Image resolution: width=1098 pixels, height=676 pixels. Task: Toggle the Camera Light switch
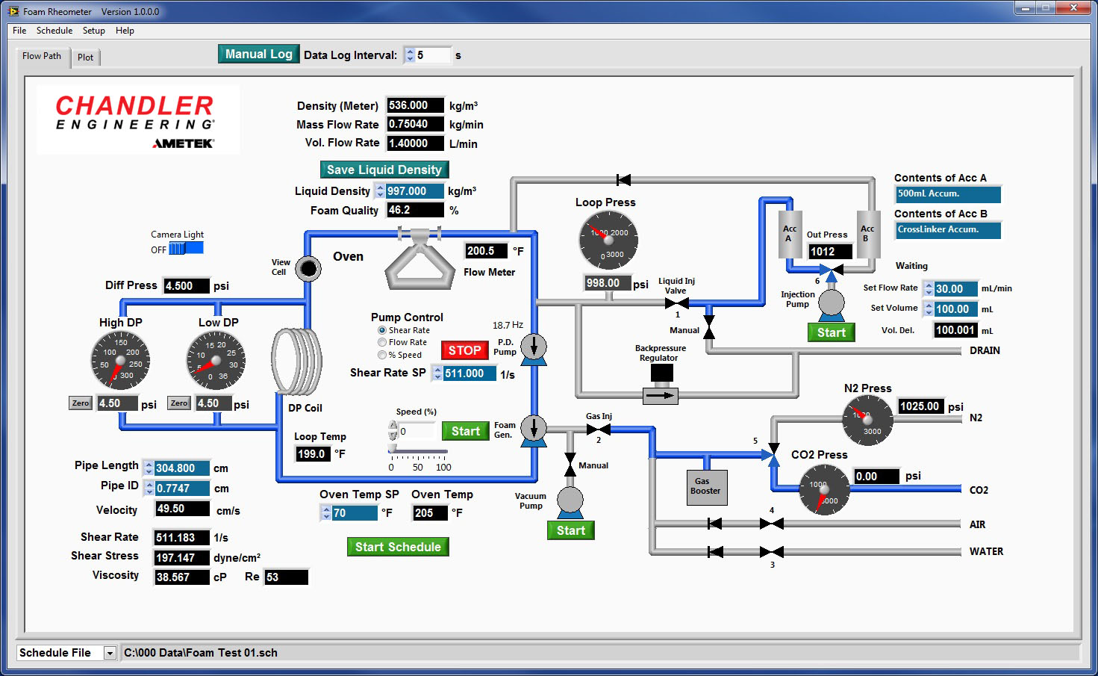click(185, 249)
